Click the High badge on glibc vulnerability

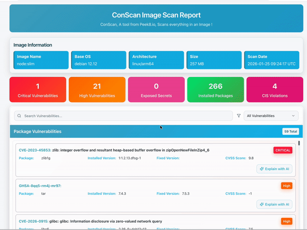[287, 221]
